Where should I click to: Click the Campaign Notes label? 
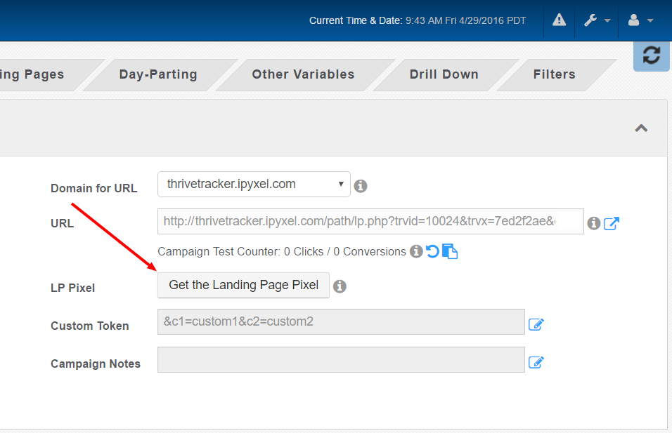click(96, 364)
